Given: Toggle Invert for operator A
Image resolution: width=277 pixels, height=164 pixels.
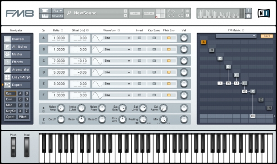Looking at the screenshot, I should click(x=139, y=38).
